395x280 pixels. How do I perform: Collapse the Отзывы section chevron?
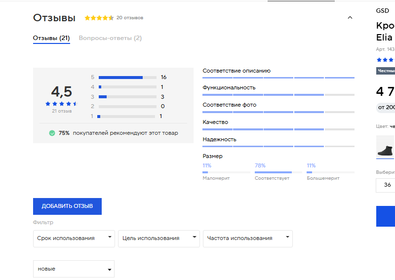[x=350, y=18]
